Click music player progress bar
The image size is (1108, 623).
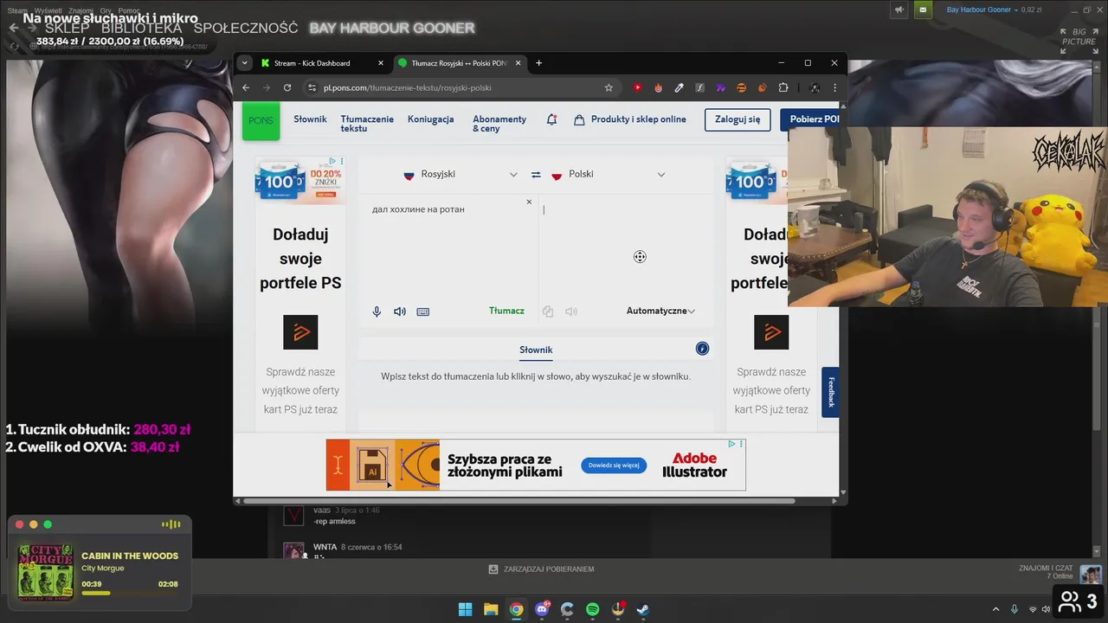click(130, 594)
